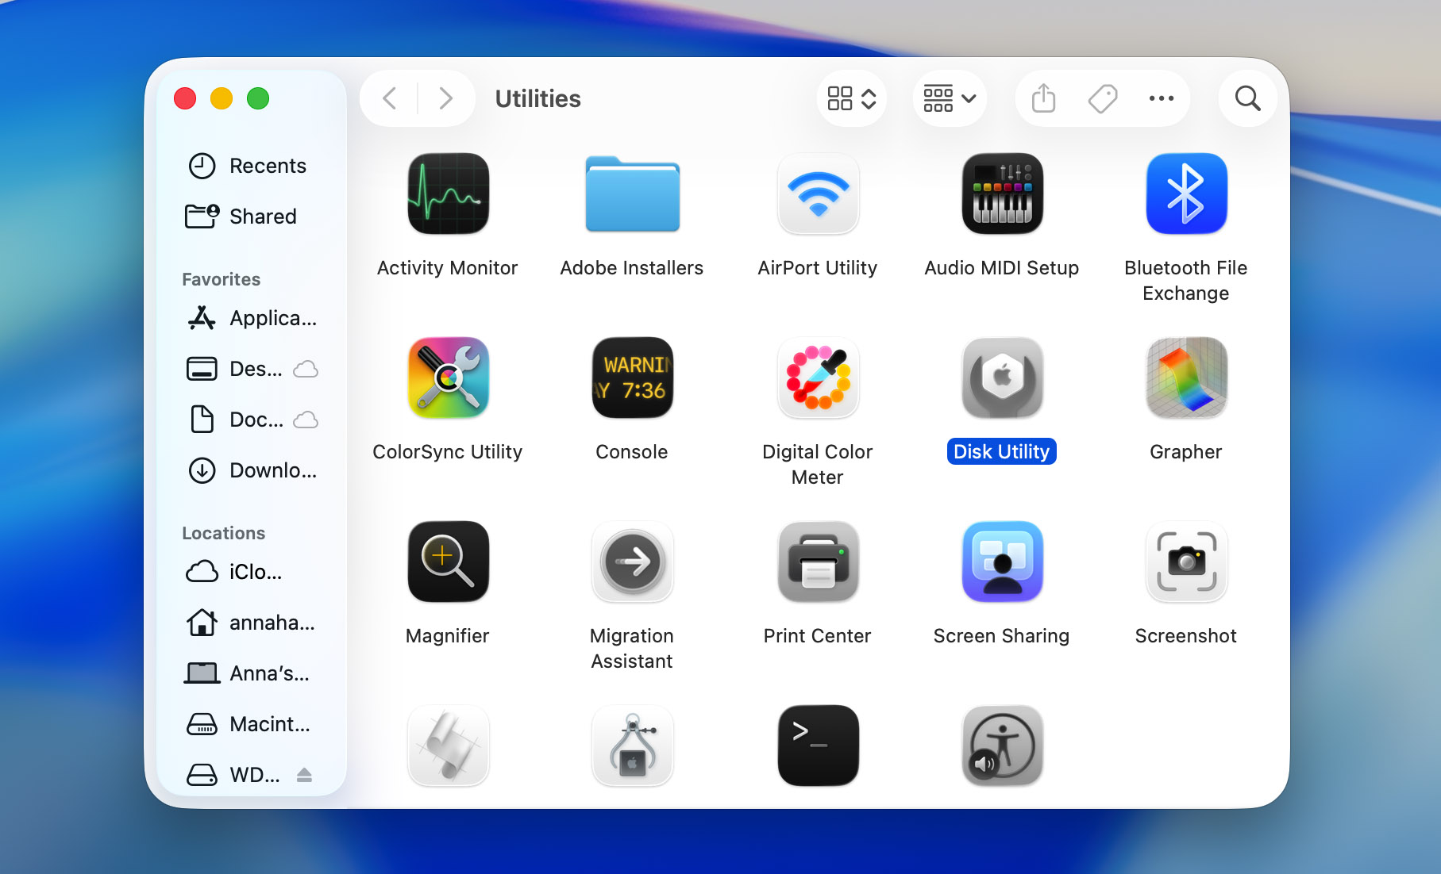Select the Bluetooth File Exchange icon
Screen dimensions: 1441x874
[x=1186, y=194]
